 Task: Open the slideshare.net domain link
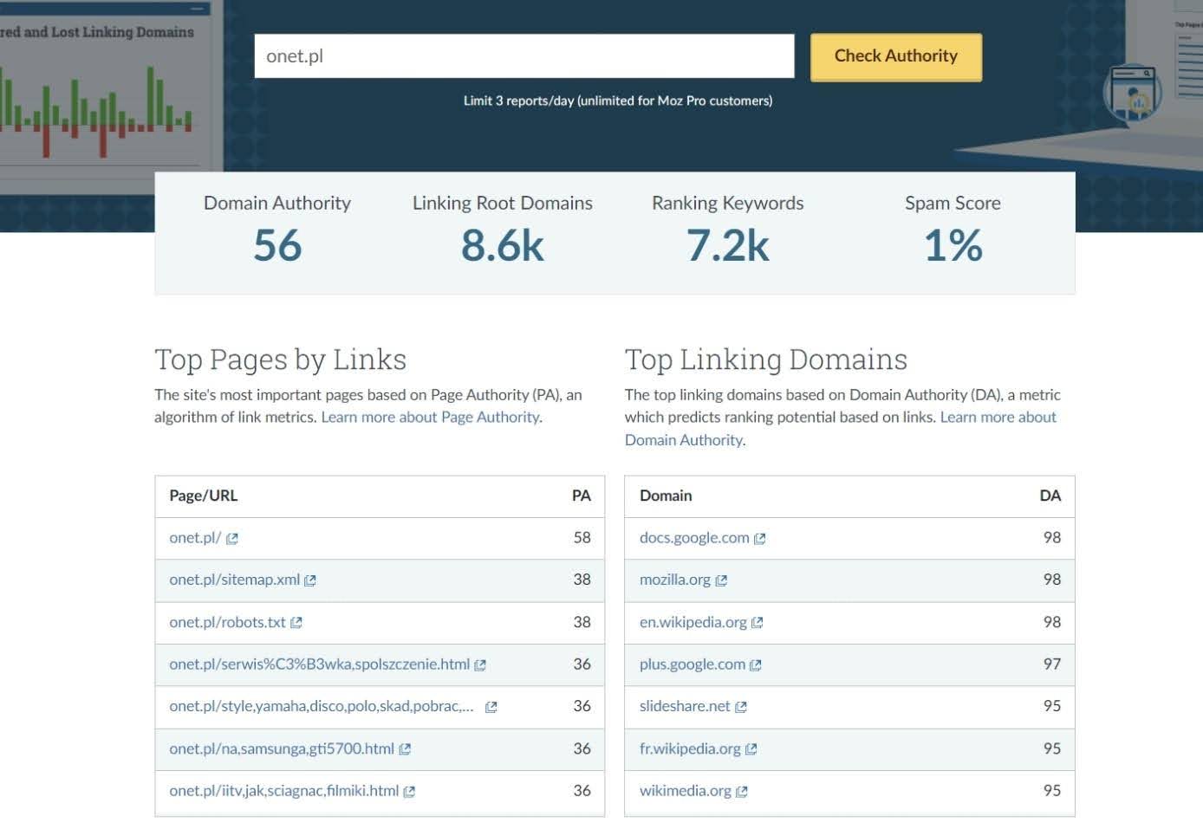685,706
